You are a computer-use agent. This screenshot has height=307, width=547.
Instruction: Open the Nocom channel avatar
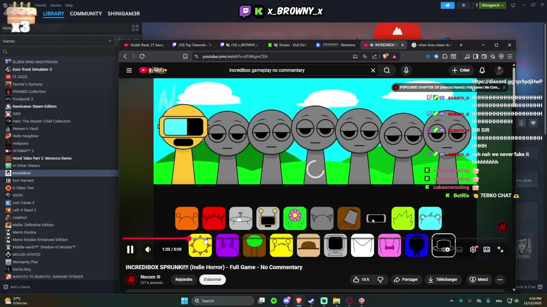click(131, 279)
